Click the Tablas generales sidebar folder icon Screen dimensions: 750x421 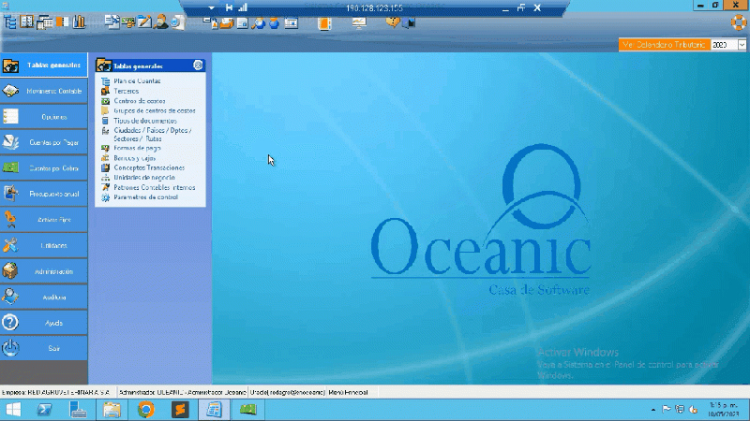point(10,65)
